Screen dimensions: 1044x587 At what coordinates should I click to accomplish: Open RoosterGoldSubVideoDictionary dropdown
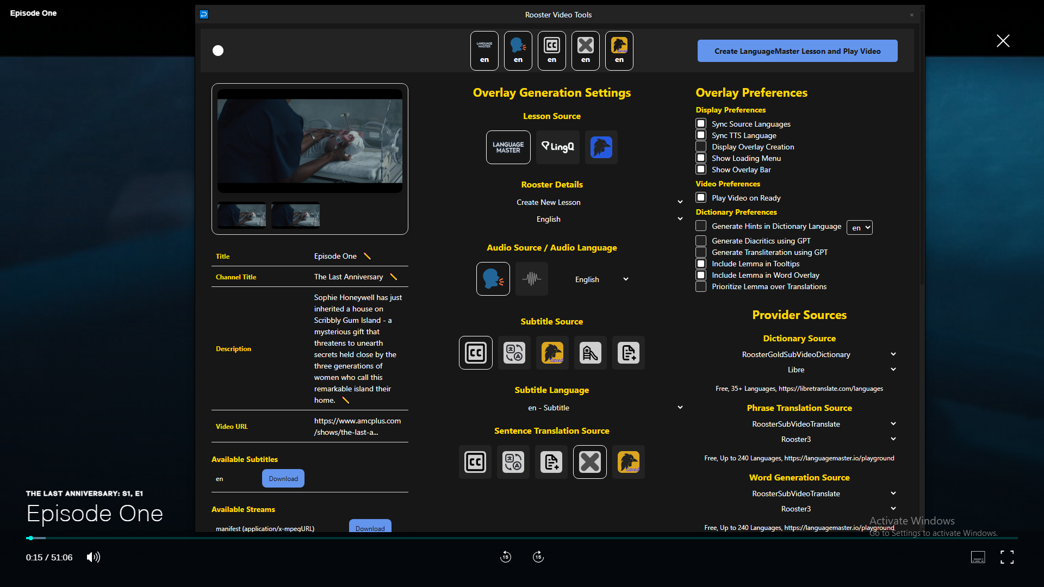coord(799,354)
